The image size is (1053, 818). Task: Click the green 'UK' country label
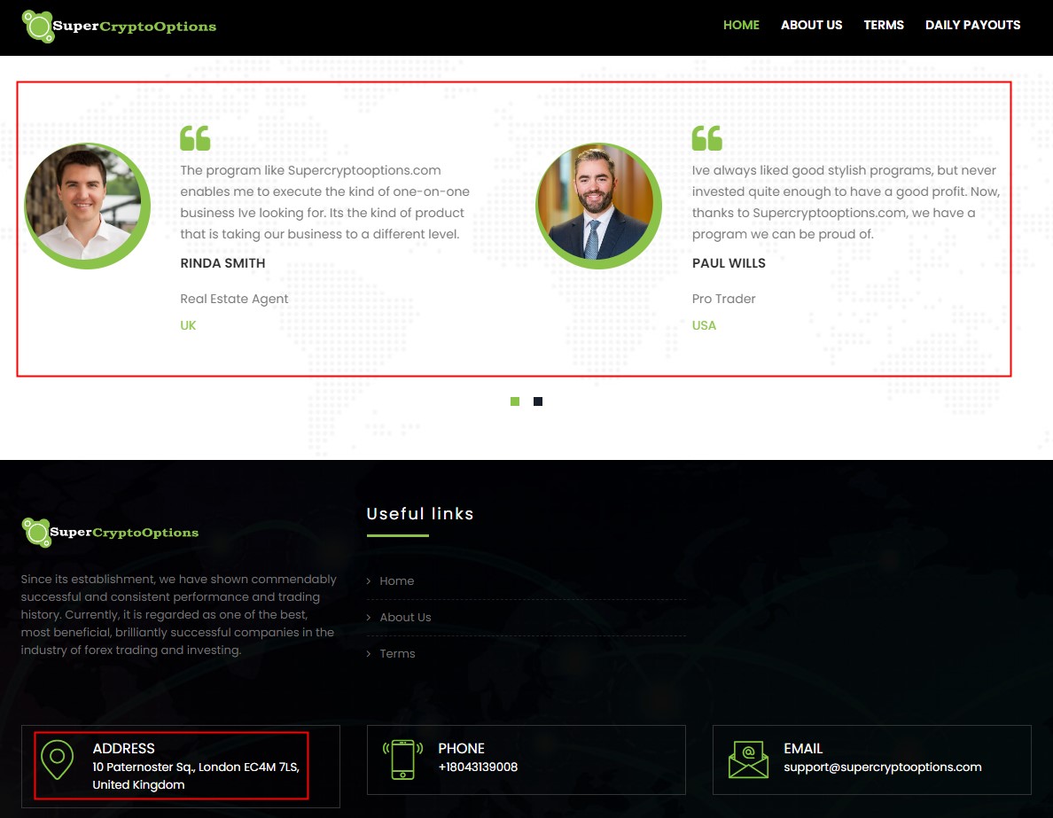(188, 325)
